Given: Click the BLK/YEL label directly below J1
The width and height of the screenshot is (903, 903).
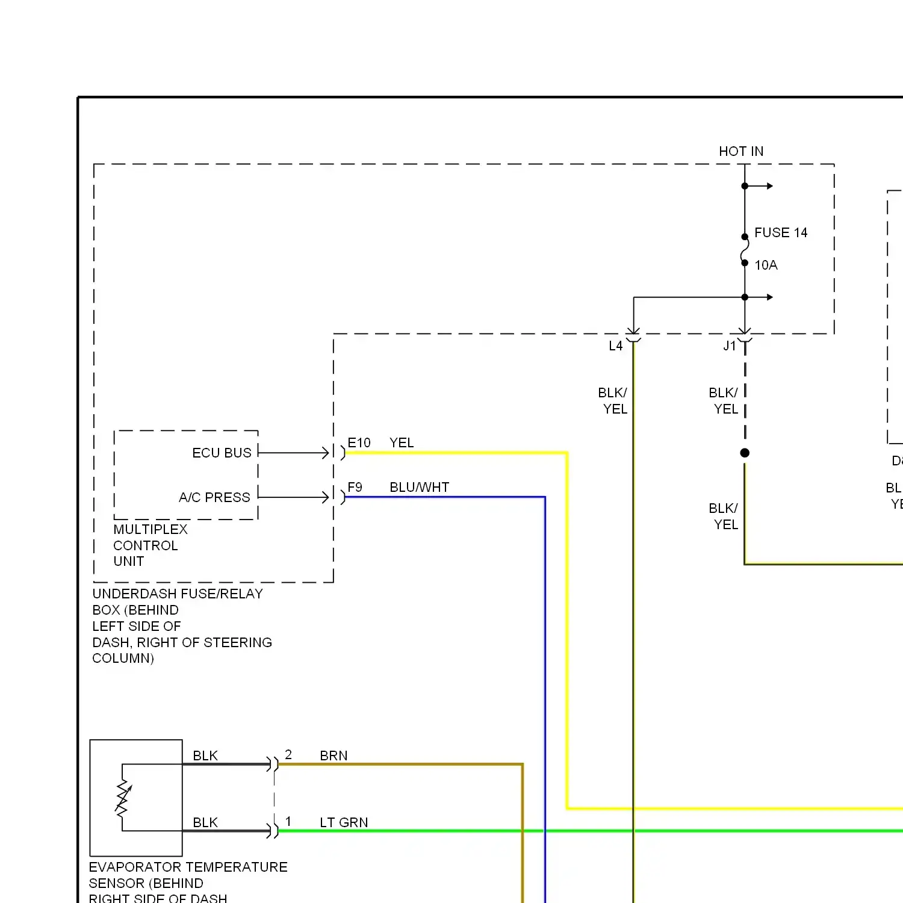Looking at the screenshot, I should point(724,401).
